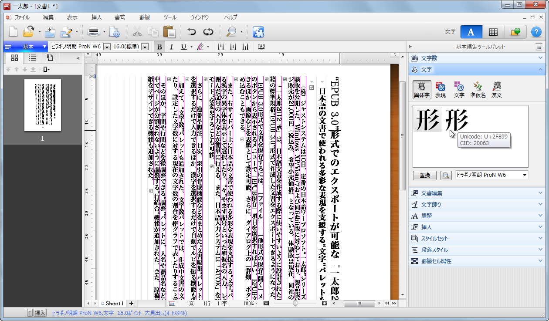Switch to table grid mode
This screenshot has height=321, width=549.
click(493, 32)
